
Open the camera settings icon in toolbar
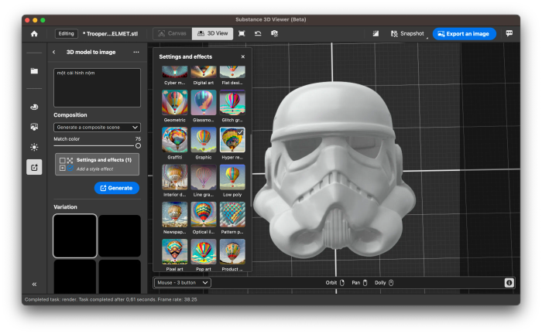[274, 33]
